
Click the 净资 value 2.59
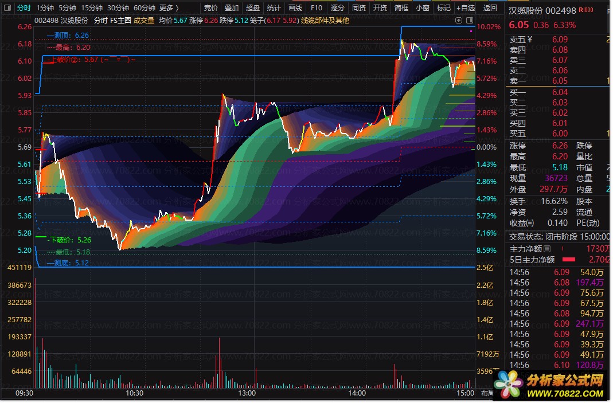(x=560, y=212)
